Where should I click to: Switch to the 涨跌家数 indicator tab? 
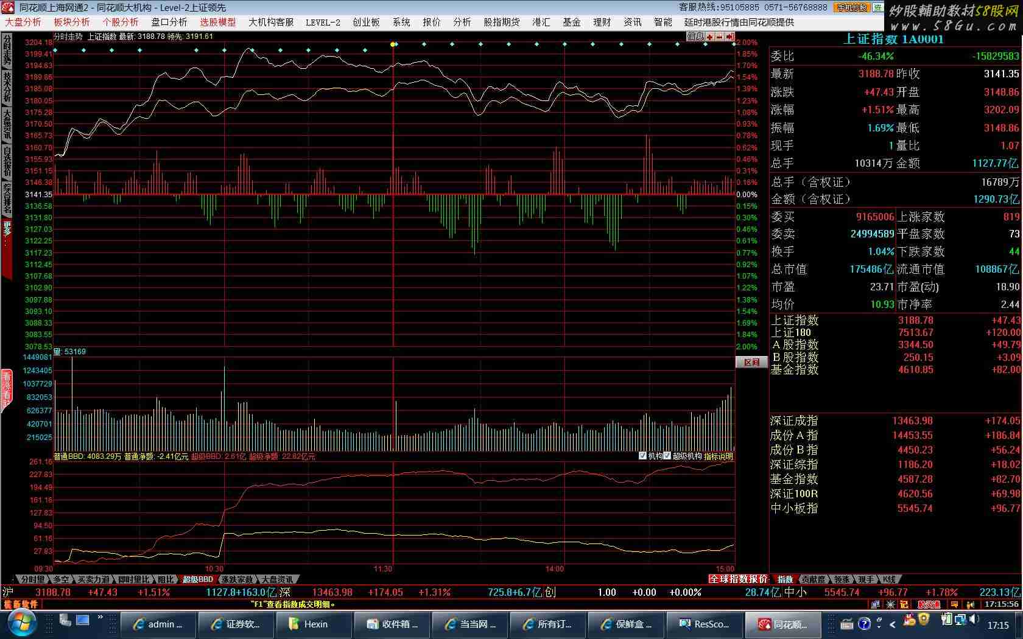click(x=237, y=579)
